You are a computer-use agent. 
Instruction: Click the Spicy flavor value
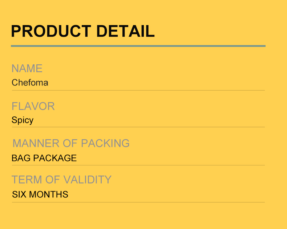pos(23,120)
